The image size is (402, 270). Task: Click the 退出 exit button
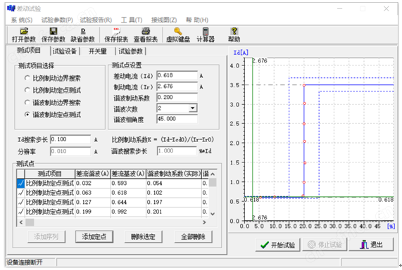371,245
